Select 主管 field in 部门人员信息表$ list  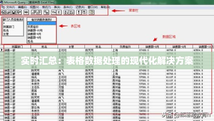click(6, 34)
